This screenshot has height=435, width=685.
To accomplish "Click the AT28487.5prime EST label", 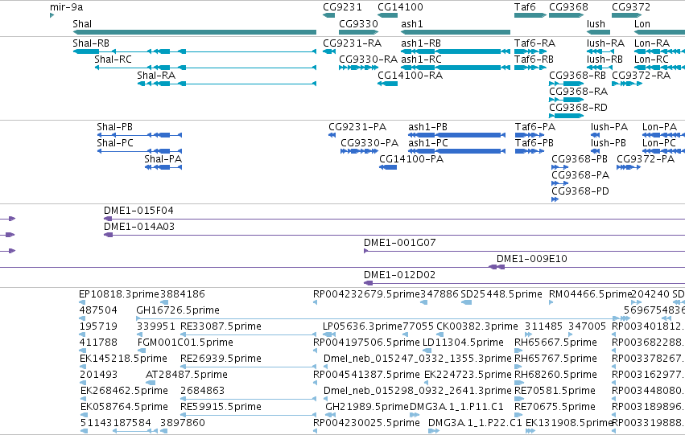I will [x=186, y=375].
